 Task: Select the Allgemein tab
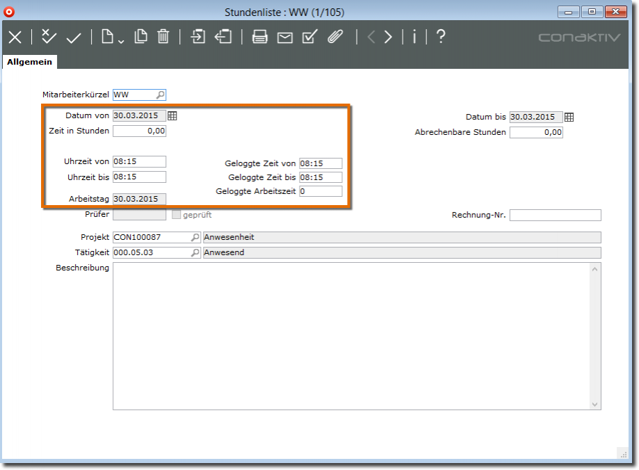point(29,62)
